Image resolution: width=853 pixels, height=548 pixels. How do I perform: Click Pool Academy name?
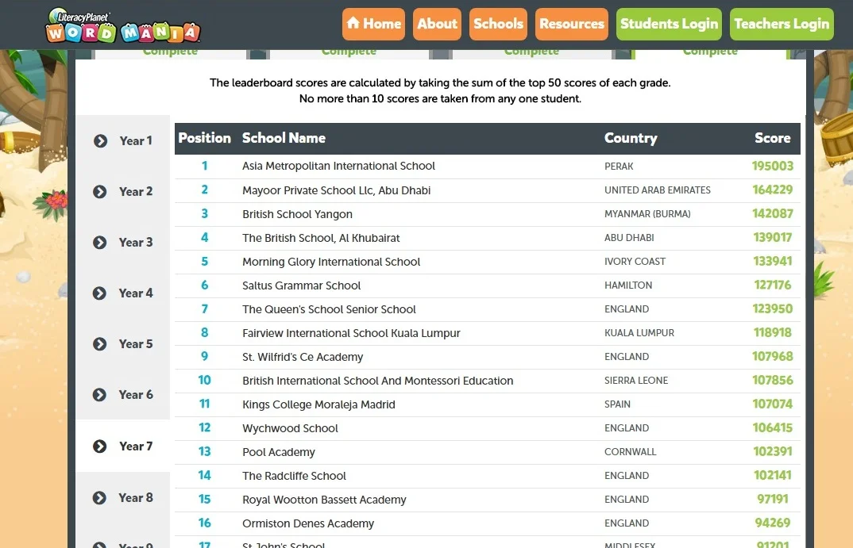279,452
